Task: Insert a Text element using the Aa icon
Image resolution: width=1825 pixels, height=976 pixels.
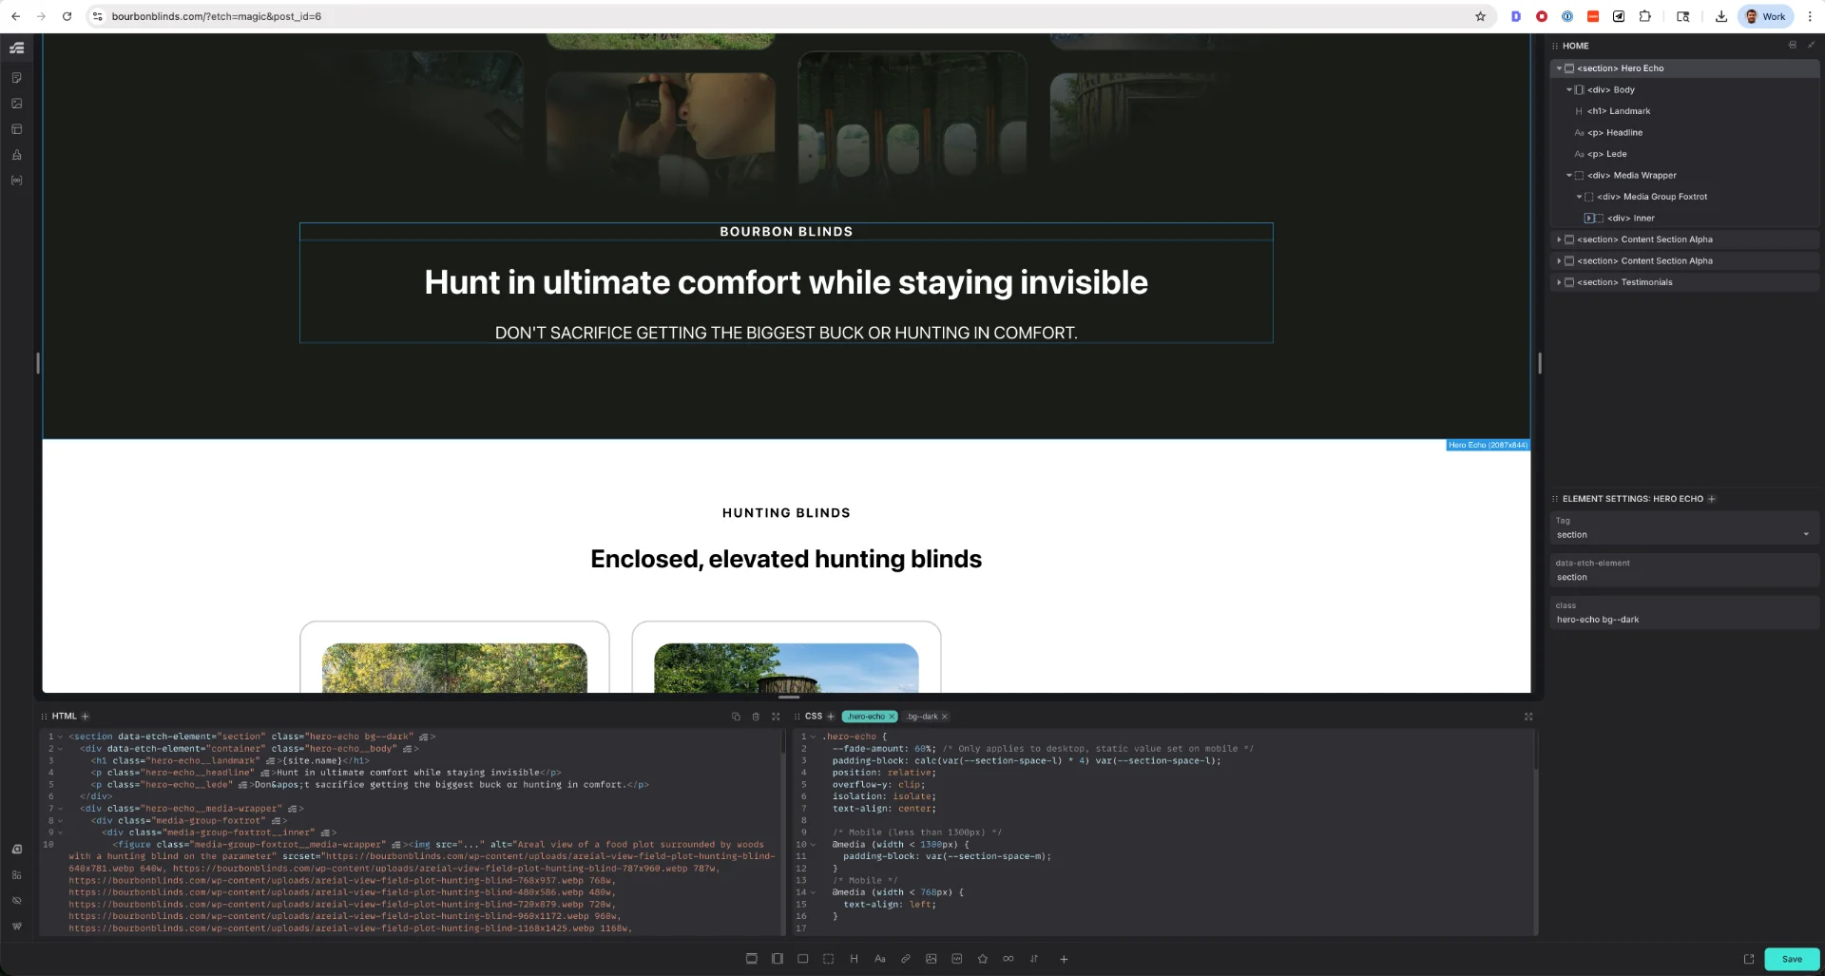Action: pos(879,959)
